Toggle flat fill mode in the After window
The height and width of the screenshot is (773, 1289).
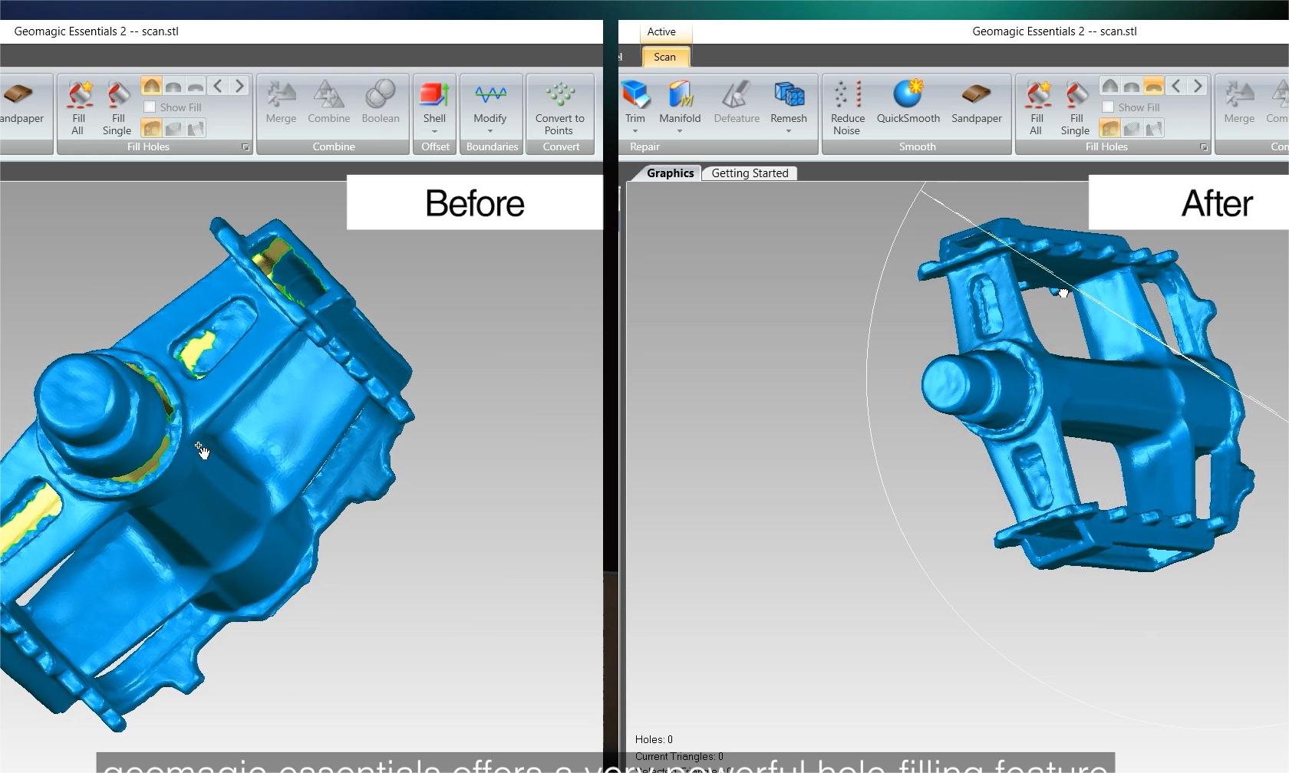tap(1154, 86)
